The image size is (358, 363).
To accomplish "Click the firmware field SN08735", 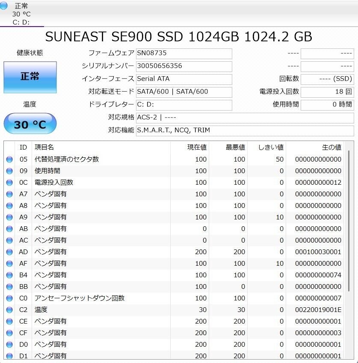I will pyautogui.click(x=184, y=54).
